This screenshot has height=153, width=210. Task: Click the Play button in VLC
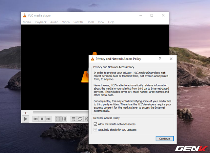point(26,119)
